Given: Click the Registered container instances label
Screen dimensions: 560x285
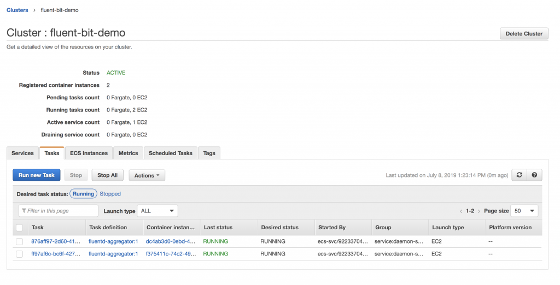Looking at the screenshot, I should pos(59,85).
